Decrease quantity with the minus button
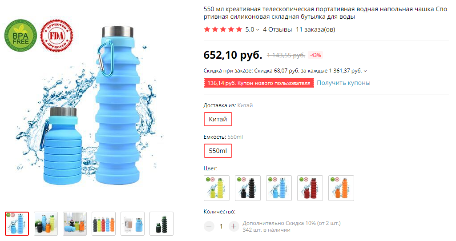Screen dimensions: 456x241 [x=209, y=226]
